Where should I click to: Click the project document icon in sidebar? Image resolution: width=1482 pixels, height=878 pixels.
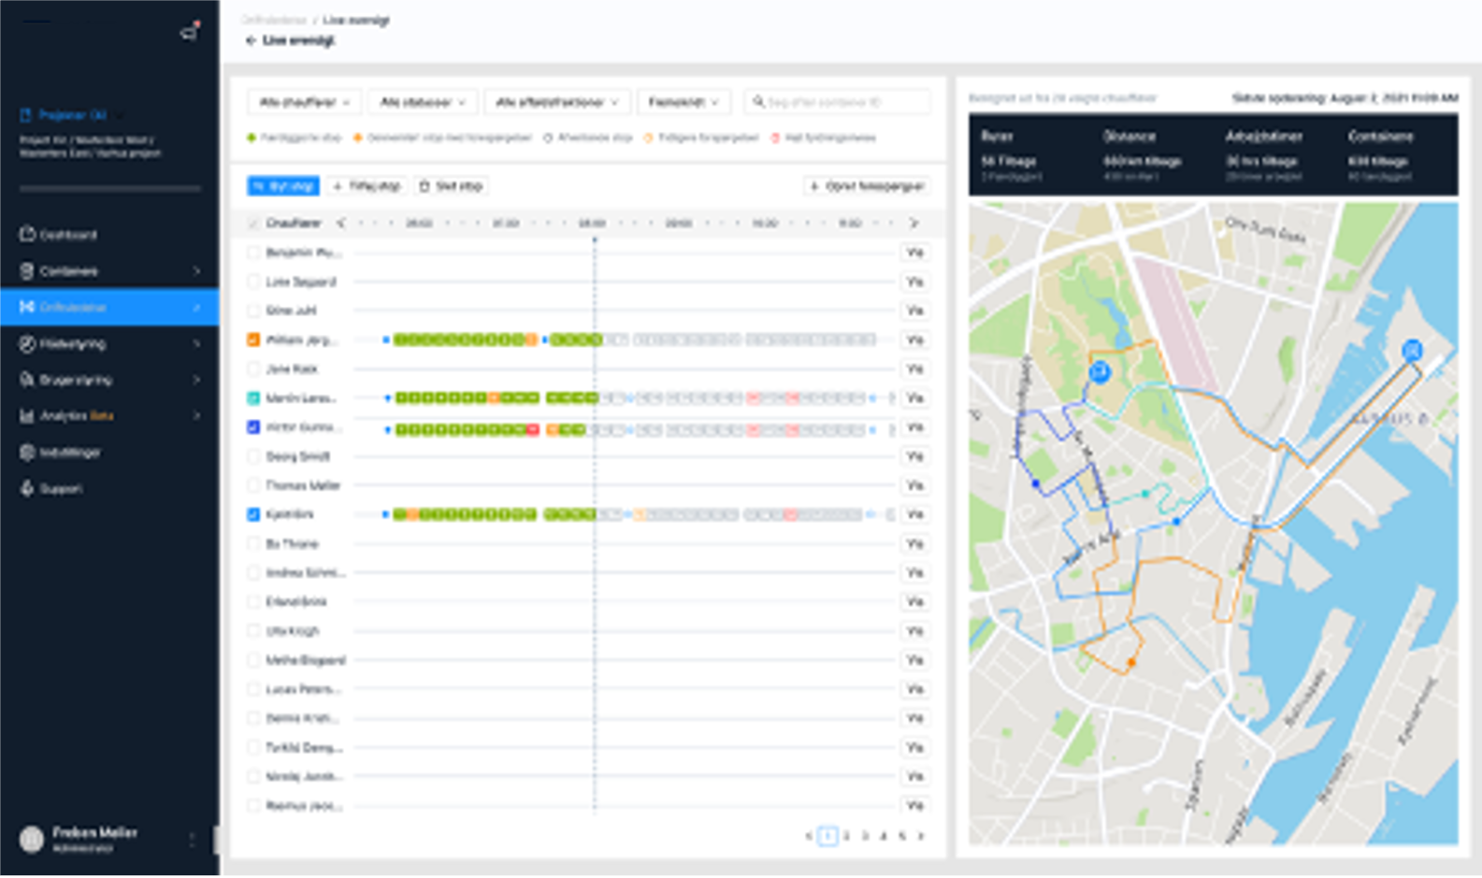tap(26, 115)
